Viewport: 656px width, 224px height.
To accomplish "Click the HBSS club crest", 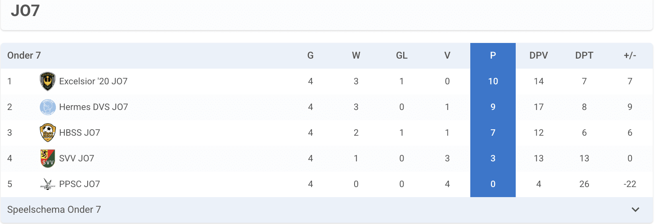I will pyautogui.click(x=47, y=132).
